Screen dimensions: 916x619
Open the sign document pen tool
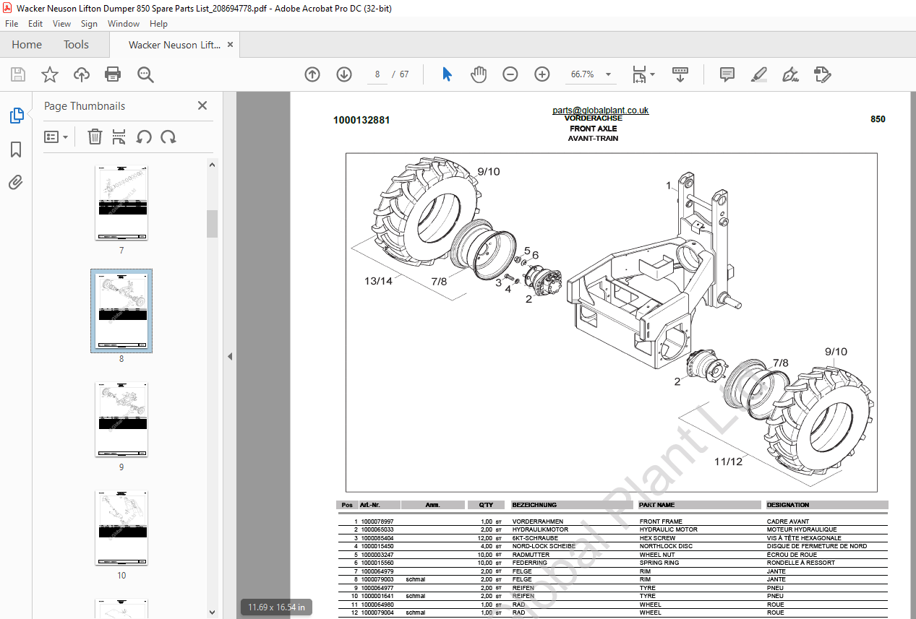(x=790, y=74)
